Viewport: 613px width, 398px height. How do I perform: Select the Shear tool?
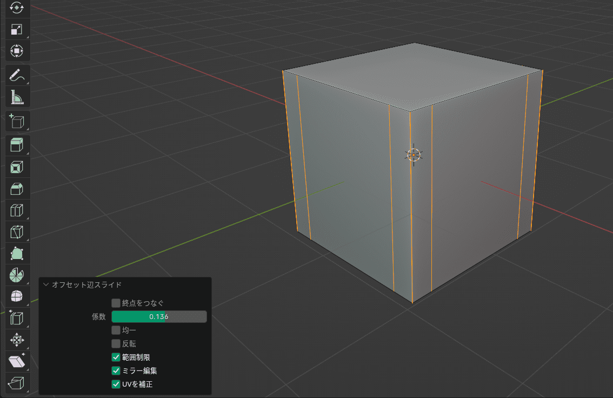(17, 361)
